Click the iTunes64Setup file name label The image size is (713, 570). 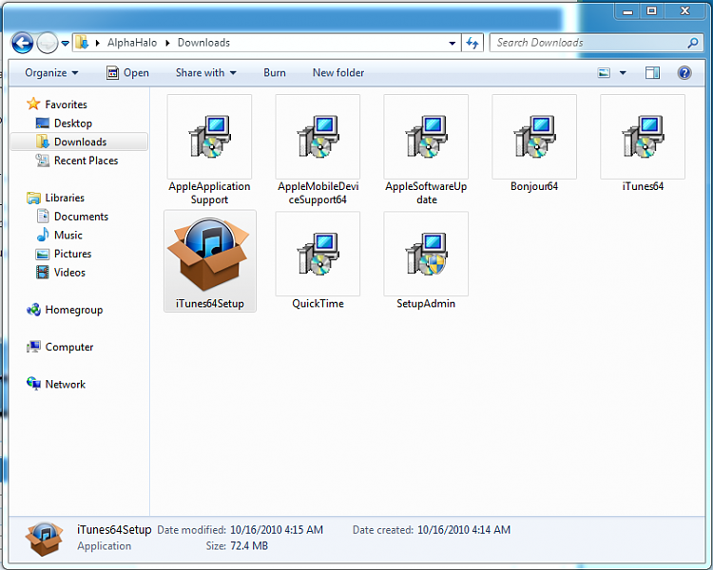tap(210, 304)
